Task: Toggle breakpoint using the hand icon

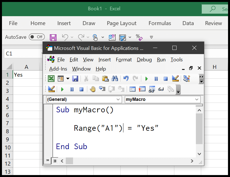Action: click(x=93, y=89)
